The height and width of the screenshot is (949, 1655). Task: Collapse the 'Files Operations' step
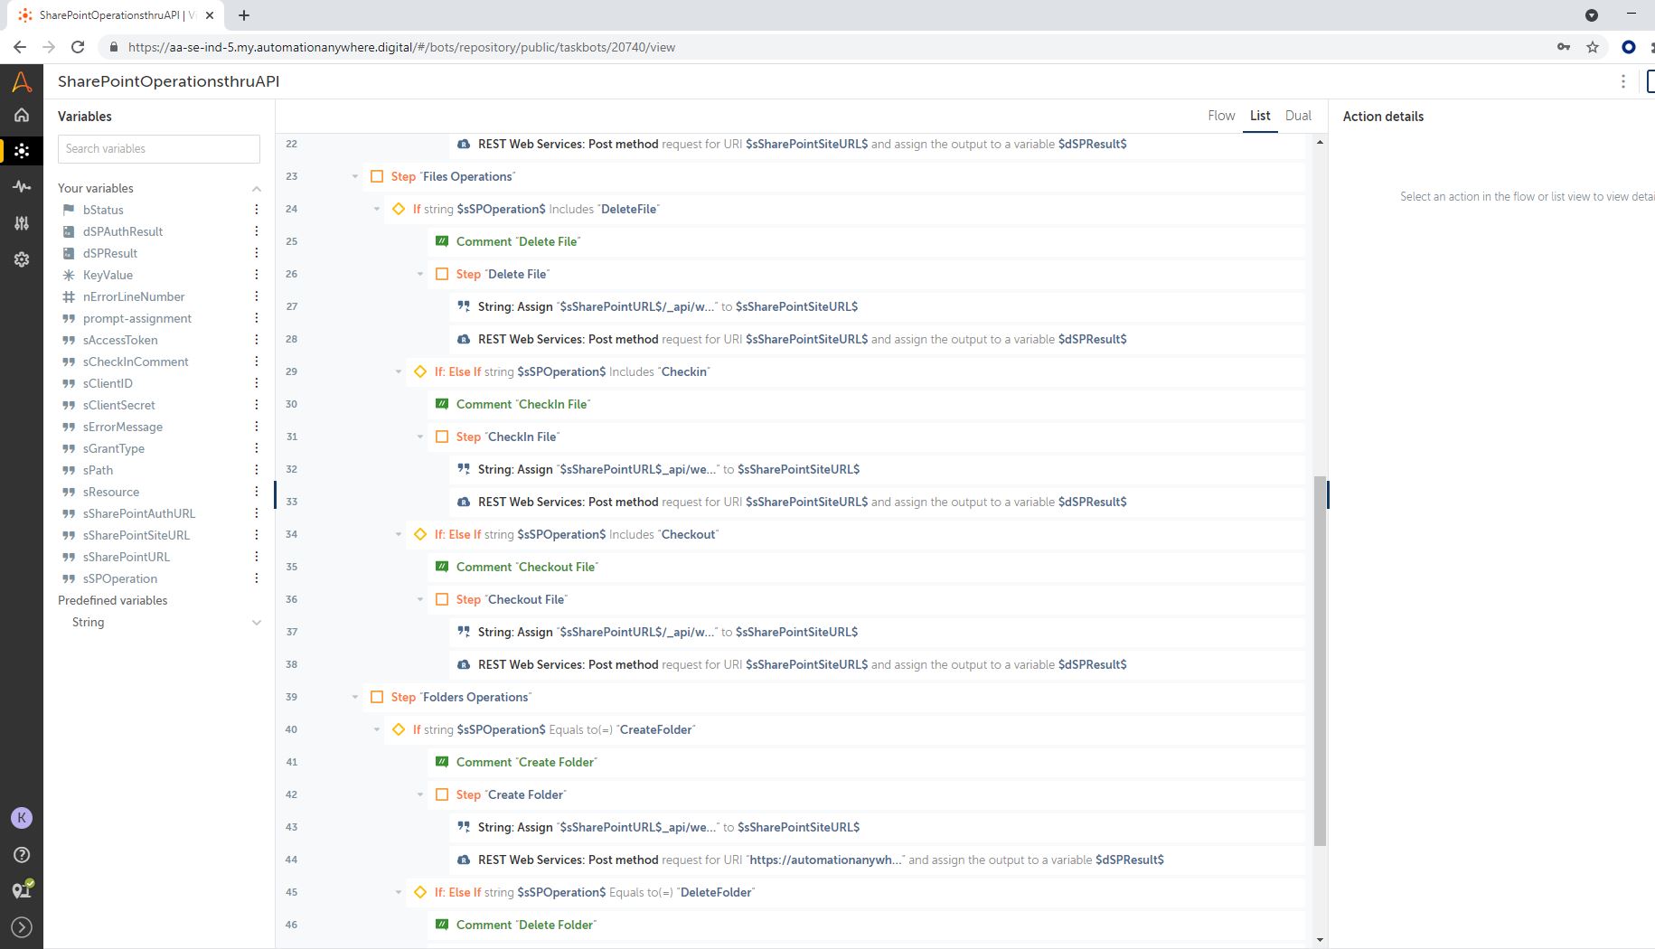point(355,177)
